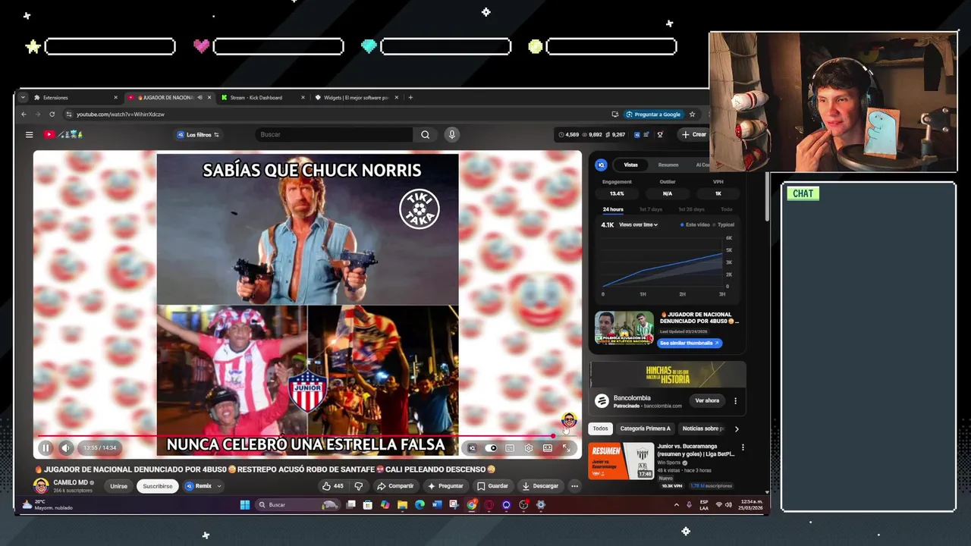Click the search magnifier button
971x546 pixels.
pos(425,134)
